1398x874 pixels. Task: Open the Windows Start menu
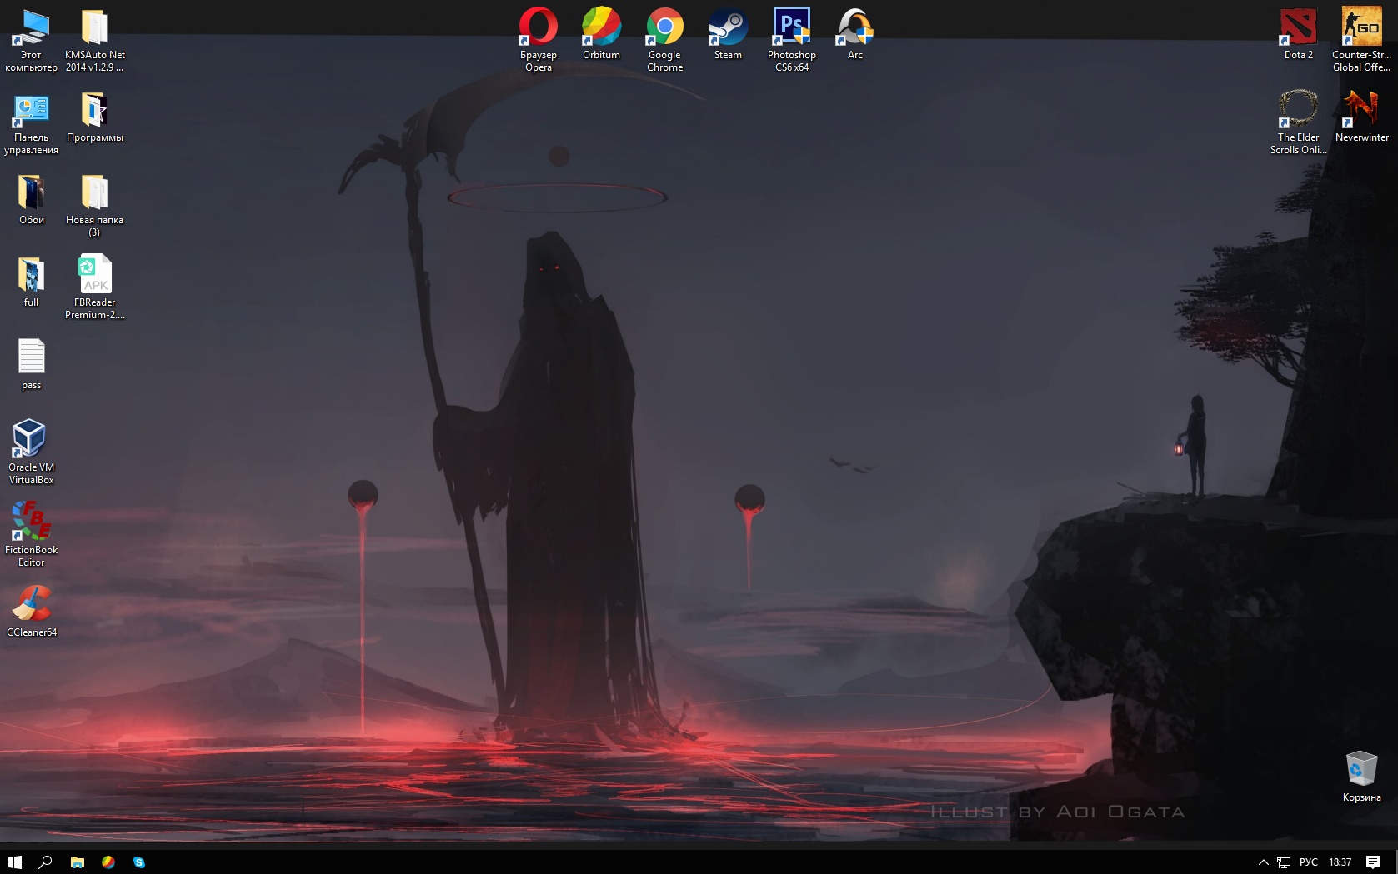(x=14, y=862)
